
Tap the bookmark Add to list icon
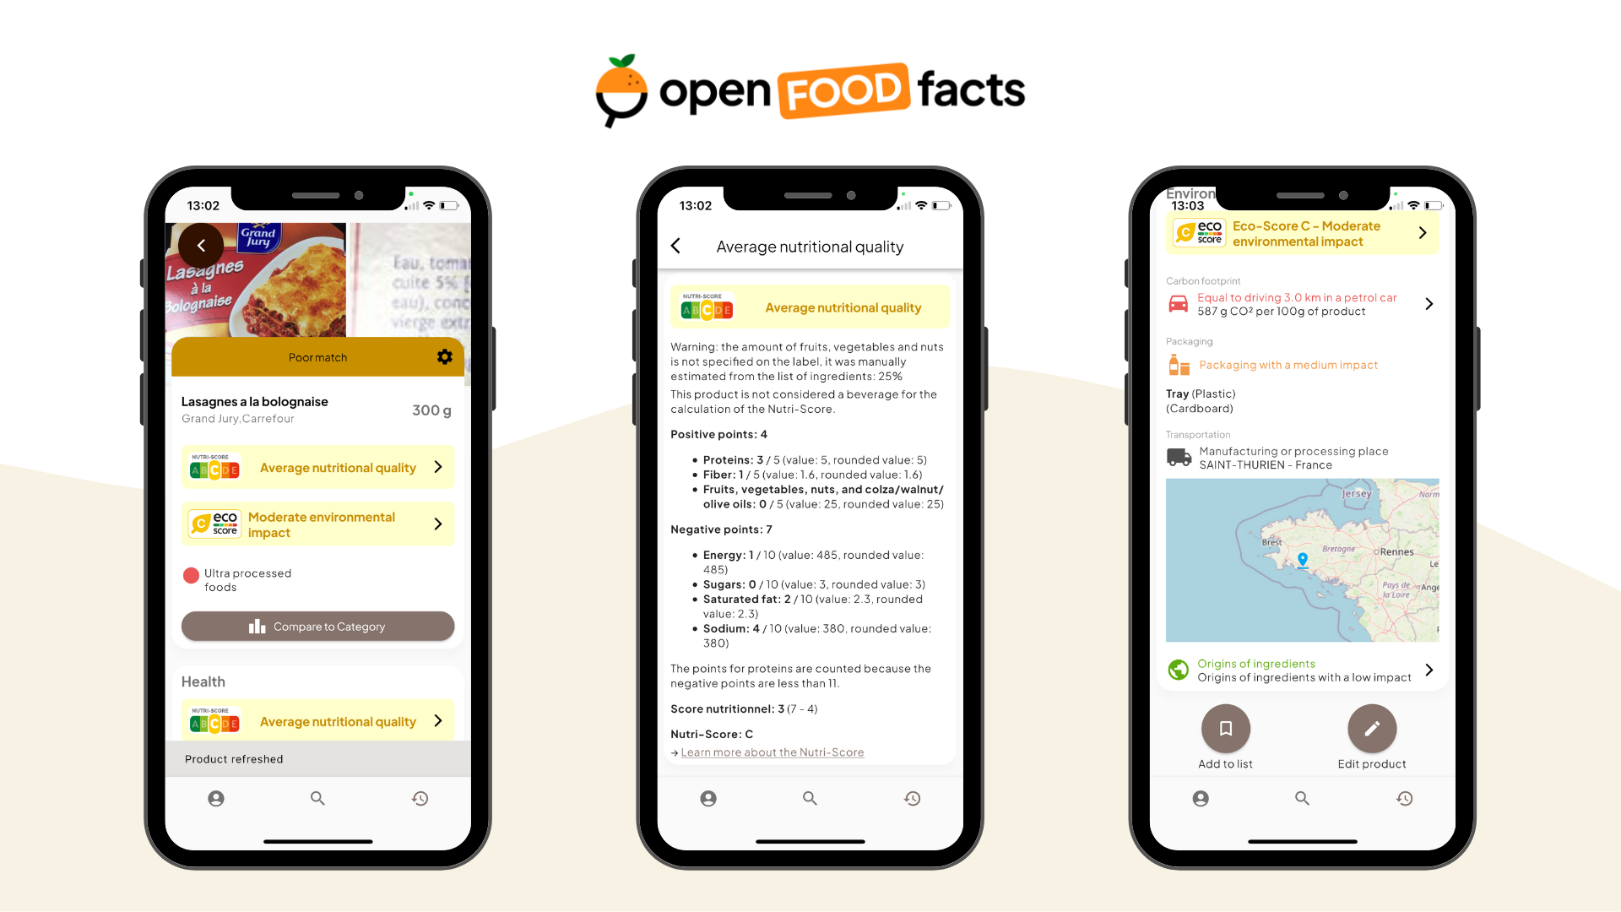[1226, 730]
